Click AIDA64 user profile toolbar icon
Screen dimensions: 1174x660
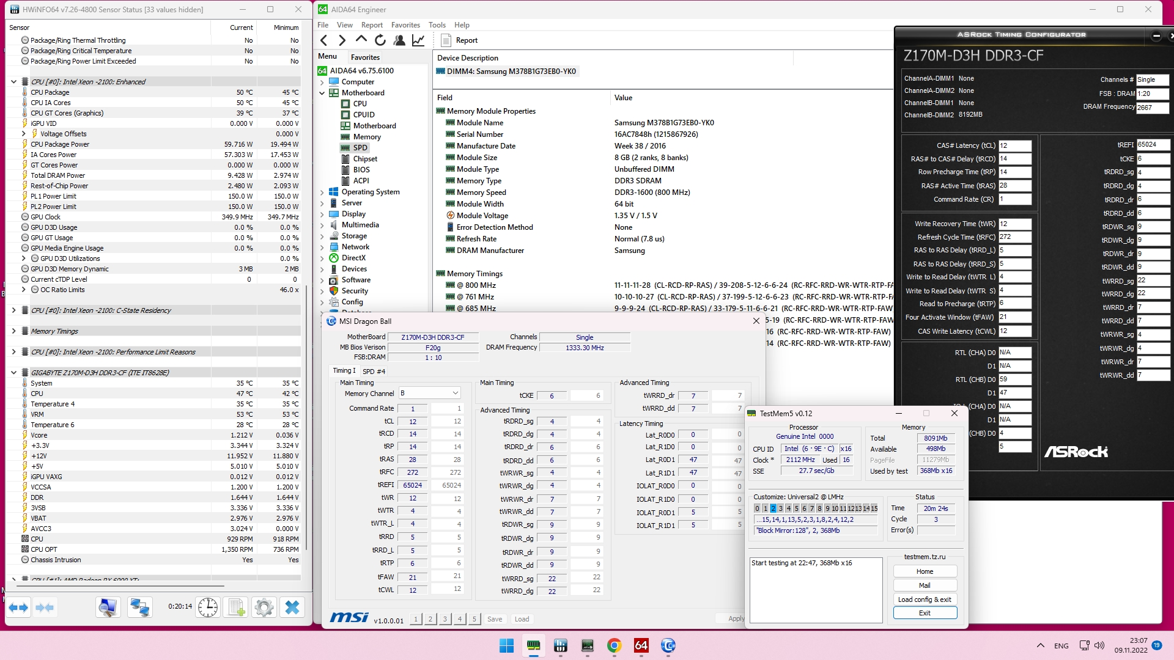coord(399,40)
